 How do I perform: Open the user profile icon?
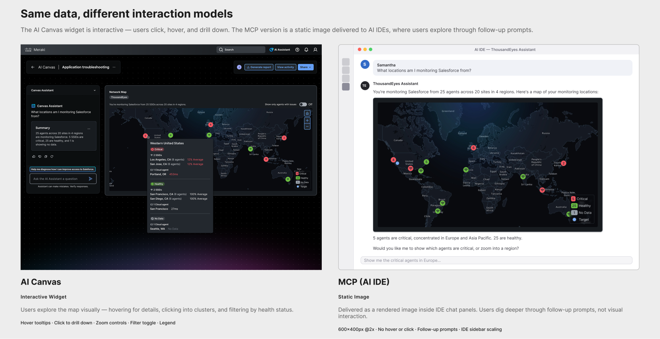tap(315, 50)
